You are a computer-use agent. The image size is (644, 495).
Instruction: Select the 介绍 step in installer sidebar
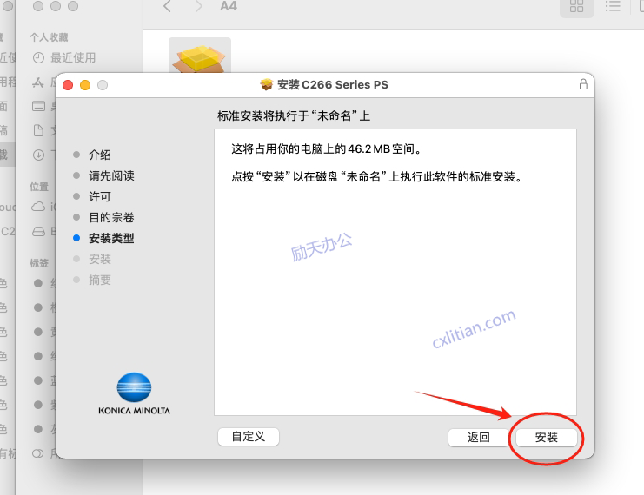coord(100,155)
